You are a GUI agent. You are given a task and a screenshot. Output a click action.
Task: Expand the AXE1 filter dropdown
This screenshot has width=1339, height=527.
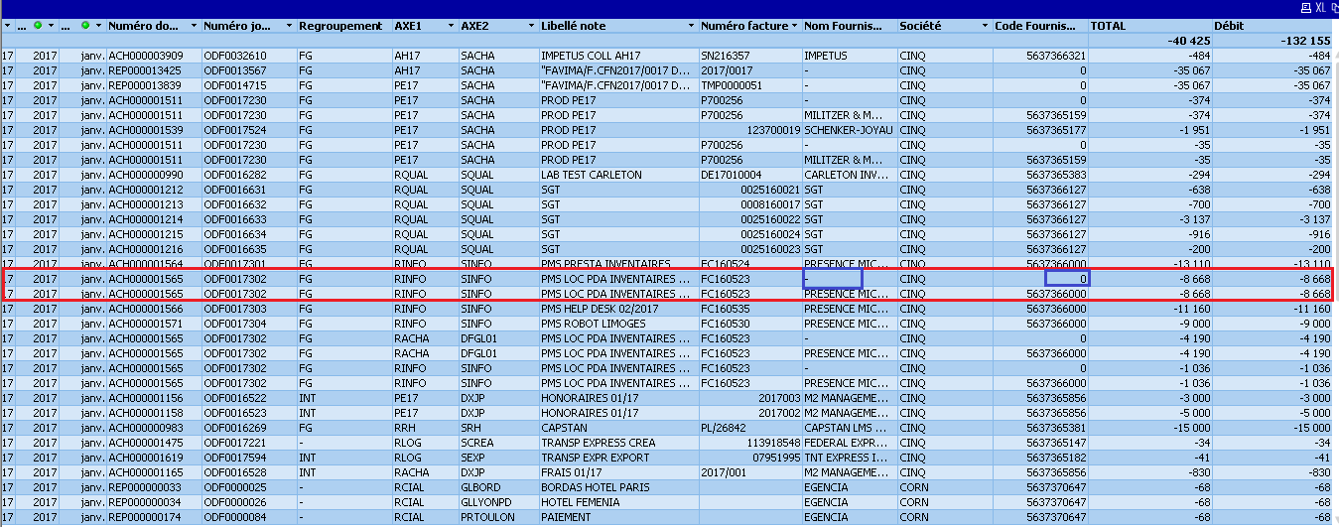[x=450, y=25]
